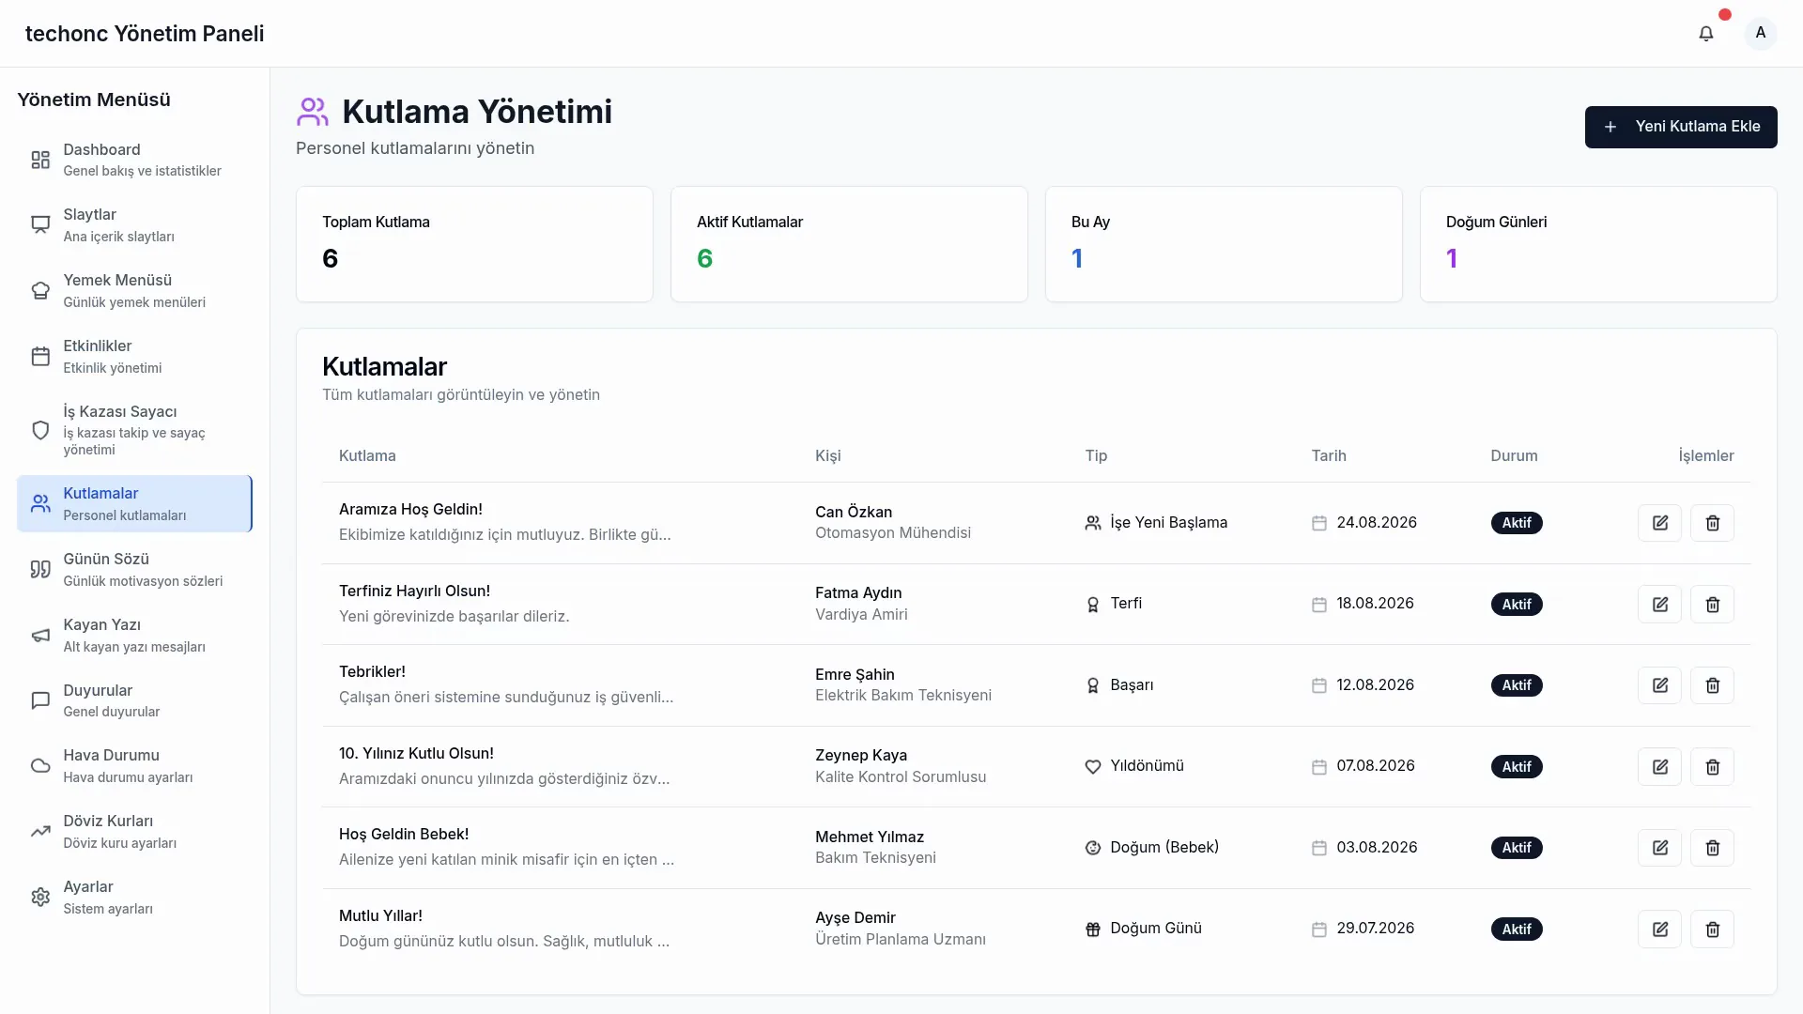Open the Kayan Yazı menu item
This screenshot has width=1803, height=1014.
pos(134,636)
